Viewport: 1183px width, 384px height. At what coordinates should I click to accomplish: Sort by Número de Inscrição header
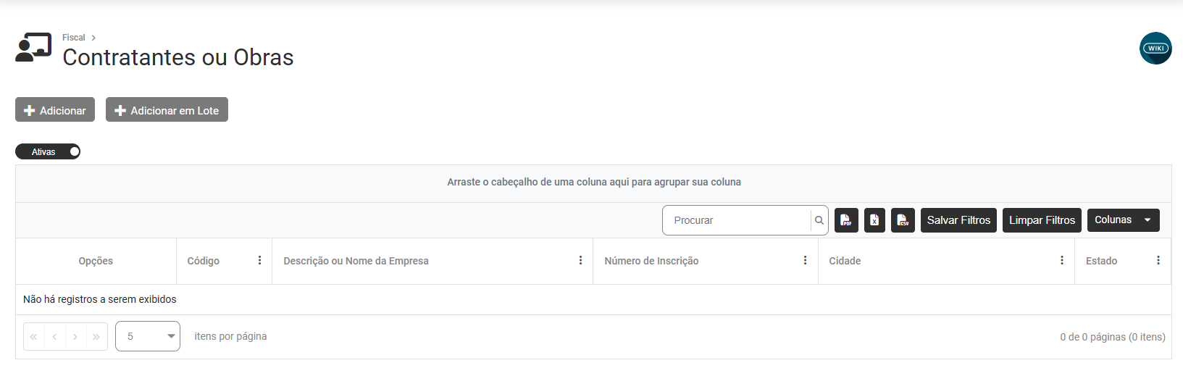[651, 261]
